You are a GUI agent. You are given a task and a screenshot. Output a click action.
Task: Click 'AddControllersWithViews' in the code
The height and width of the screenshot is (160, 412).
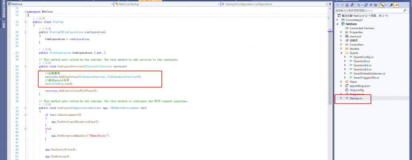76,91
